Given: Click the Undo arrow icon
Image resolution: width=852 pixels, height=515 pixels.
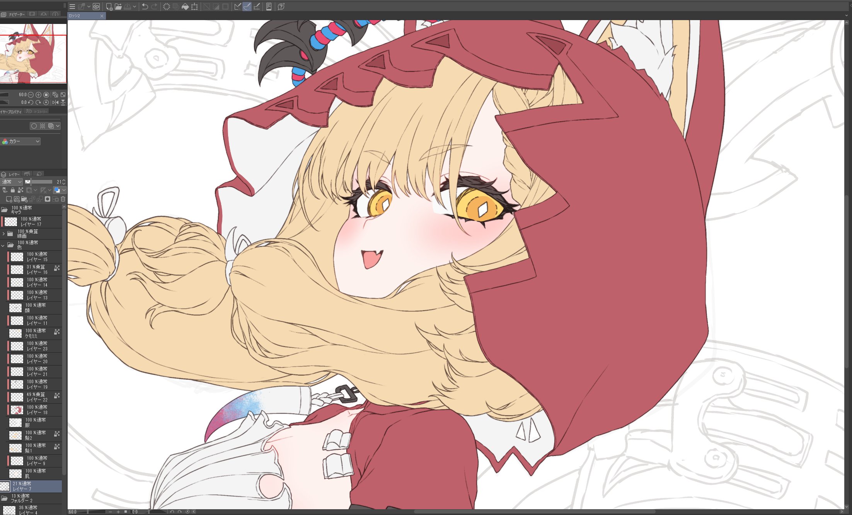Looking at the screenshot, I should 145,7.
